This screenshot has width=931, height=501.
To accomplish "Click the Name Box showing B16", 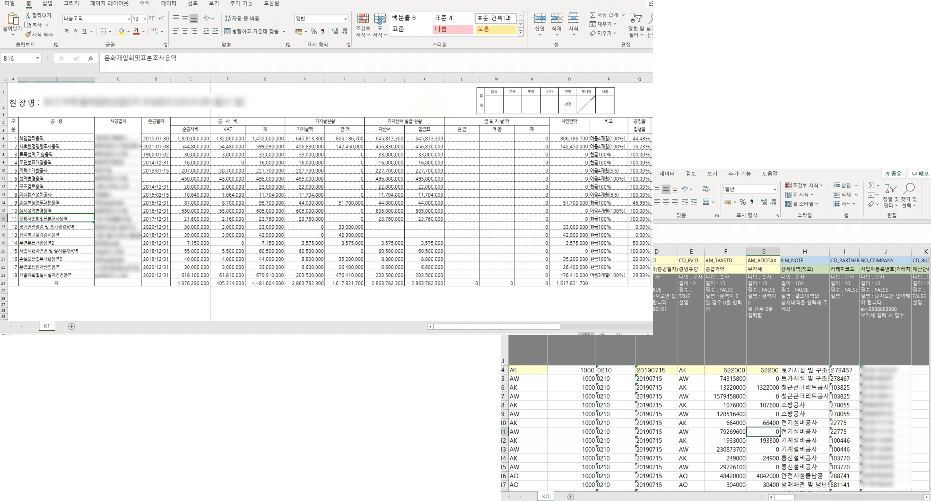I will (21, 58).
